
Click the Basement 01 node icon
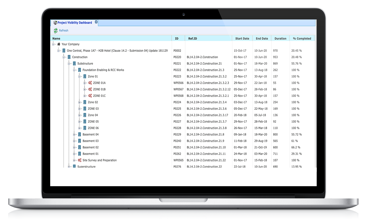[80, 154]
